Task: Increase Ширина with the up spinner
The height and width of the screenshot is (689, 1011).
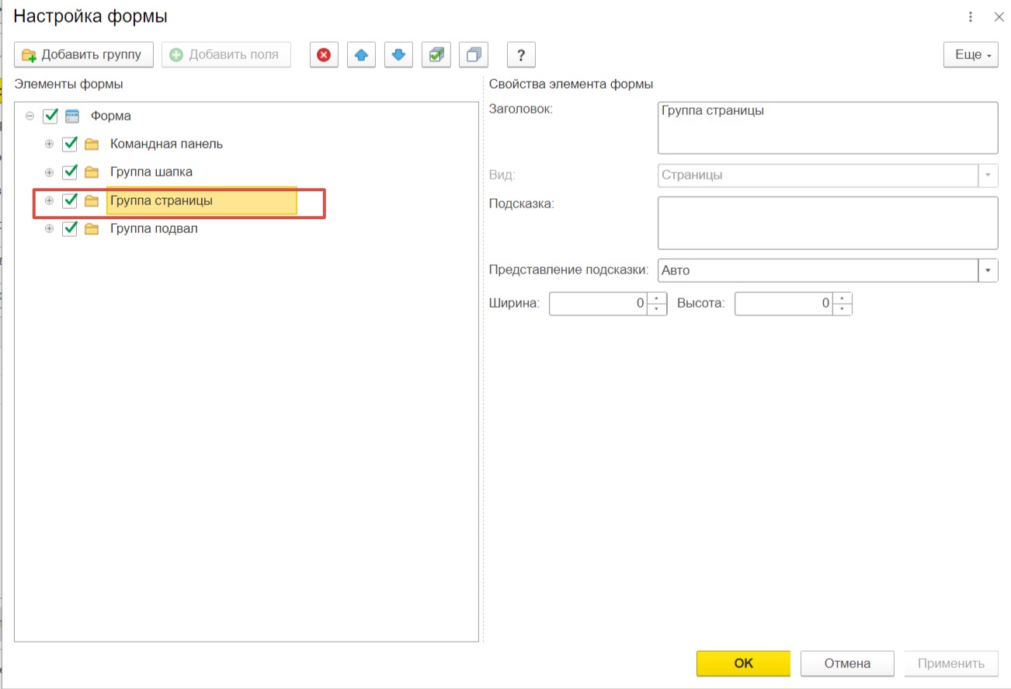Action: point(657,298)
